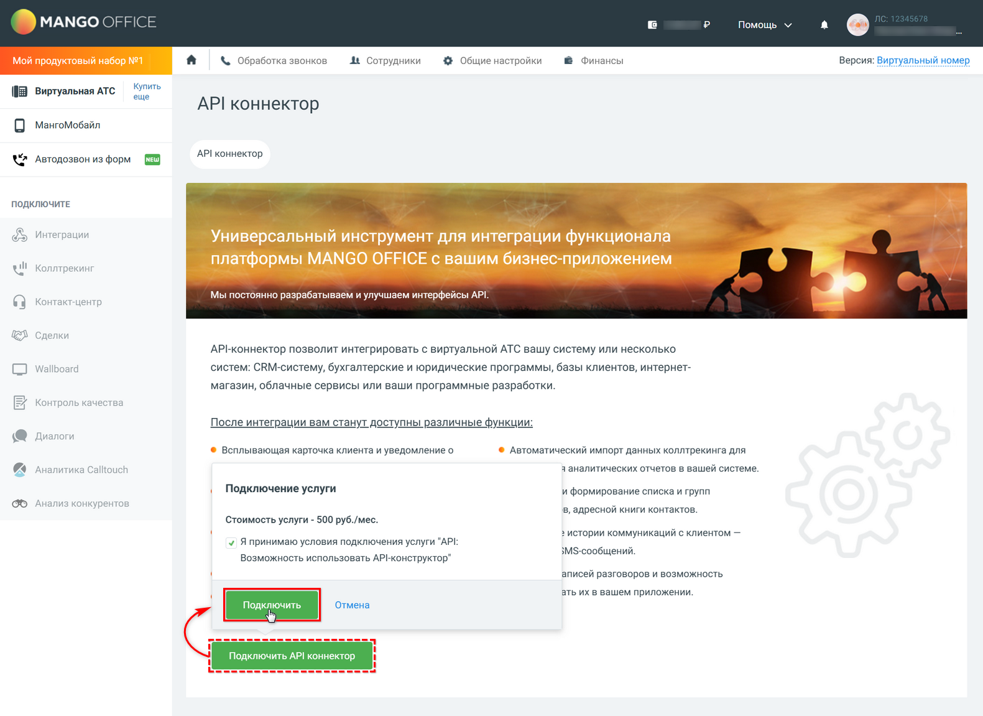The height and width of the screenshot is (716, 983).
Task: Click the blurred balance amount field
Action: (x=682, y=25)
